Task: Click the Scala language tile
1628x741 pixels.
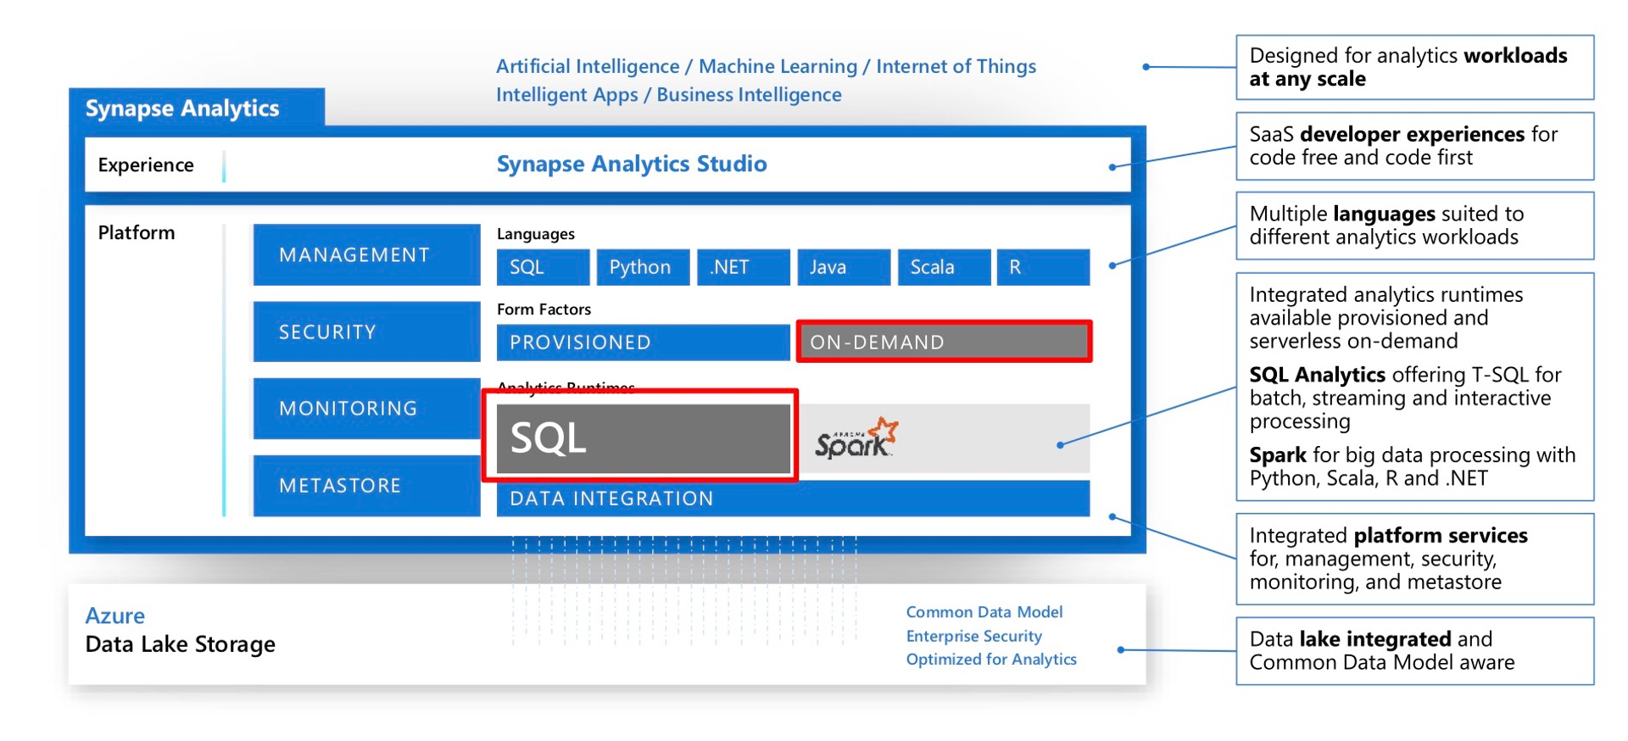Action: point(944,267)
